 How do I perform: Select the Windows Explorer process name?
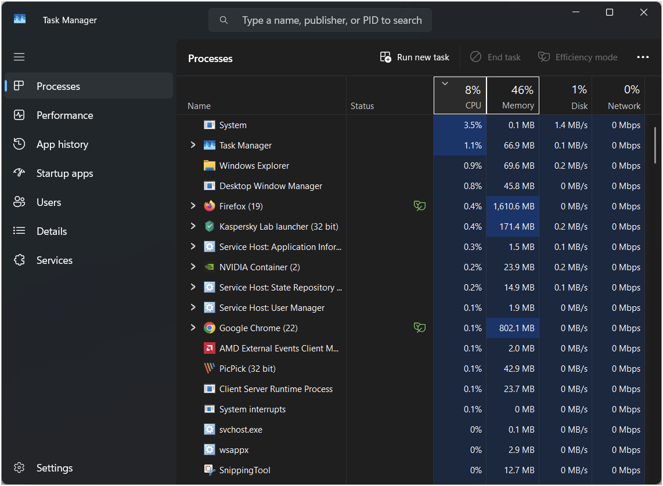click(x=254, y=165)
